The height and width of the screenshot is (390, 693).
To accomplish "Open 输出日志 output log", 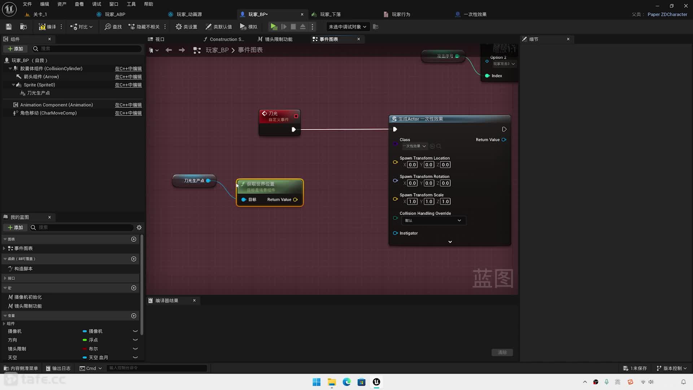I will (x=58, y=368).
